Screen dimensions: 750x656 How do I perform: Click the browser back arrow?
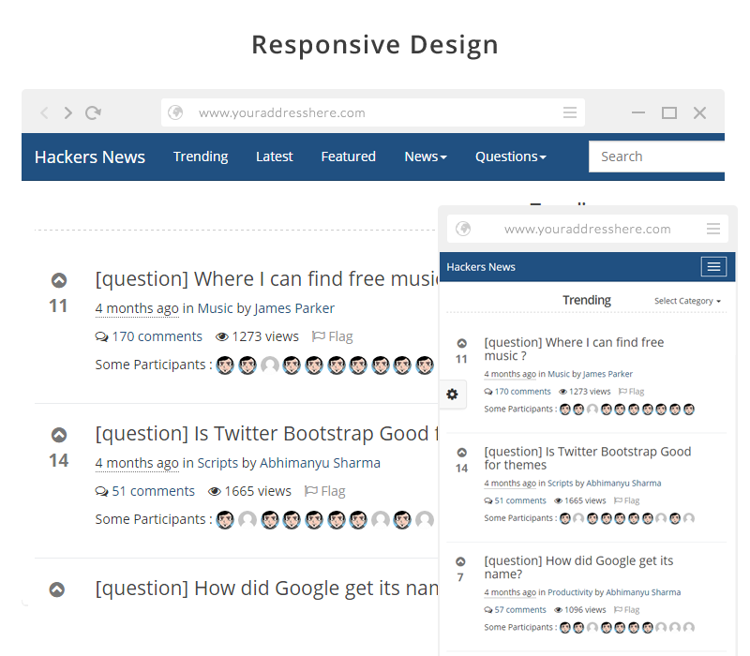[44, 113]
